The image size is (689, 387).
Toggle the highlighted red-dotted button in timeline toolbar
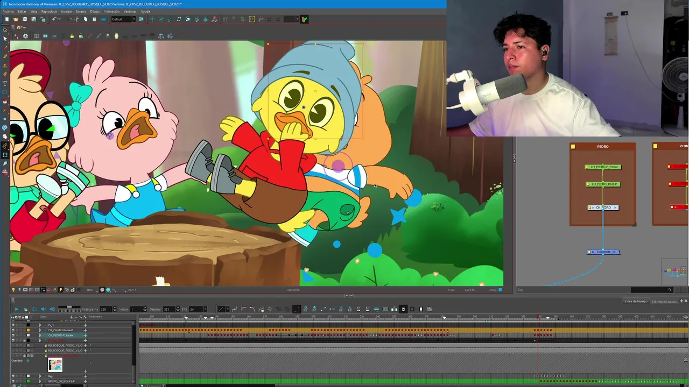297,309
